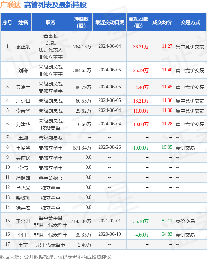
Task: Click shareholding value 60.53万
Action: coord(83,100)
